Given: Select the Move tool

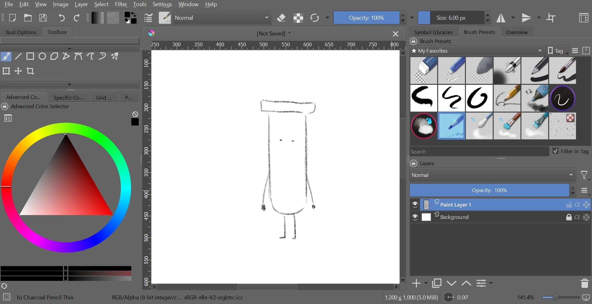Looking at the screenshot, I should [x=18, y=71].
